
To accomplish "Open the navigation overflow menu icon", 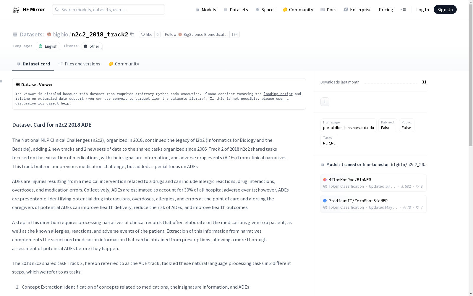I will click(x=403, y=9).
